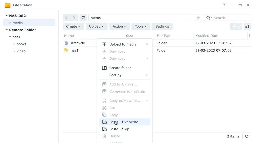Viewport: 255px width, 143px height.
Task: Open the Action dropdown menu
Action: [119, 26]
